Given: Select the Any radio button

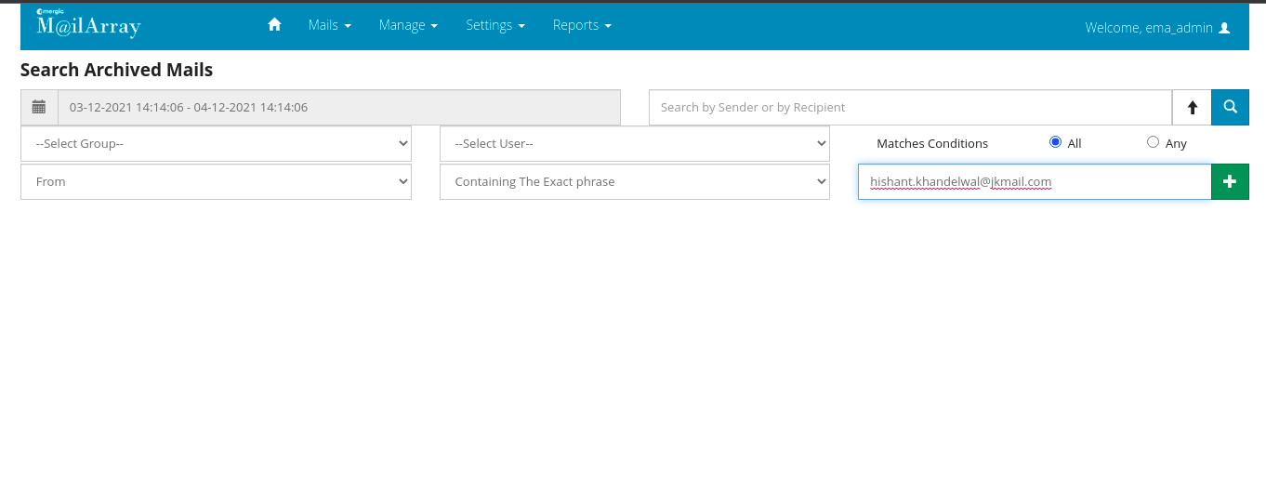Looking at the screenshot, I should (x=1153, y=142).
